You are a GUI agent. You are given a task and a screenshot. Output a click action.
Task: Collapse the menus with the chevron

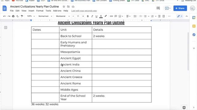187,16
